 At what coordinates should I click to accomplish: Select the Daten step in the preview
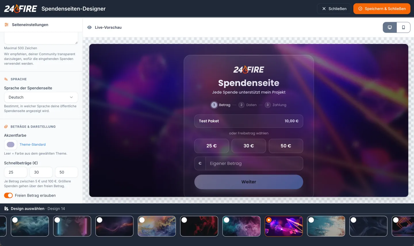pos(248,105)
